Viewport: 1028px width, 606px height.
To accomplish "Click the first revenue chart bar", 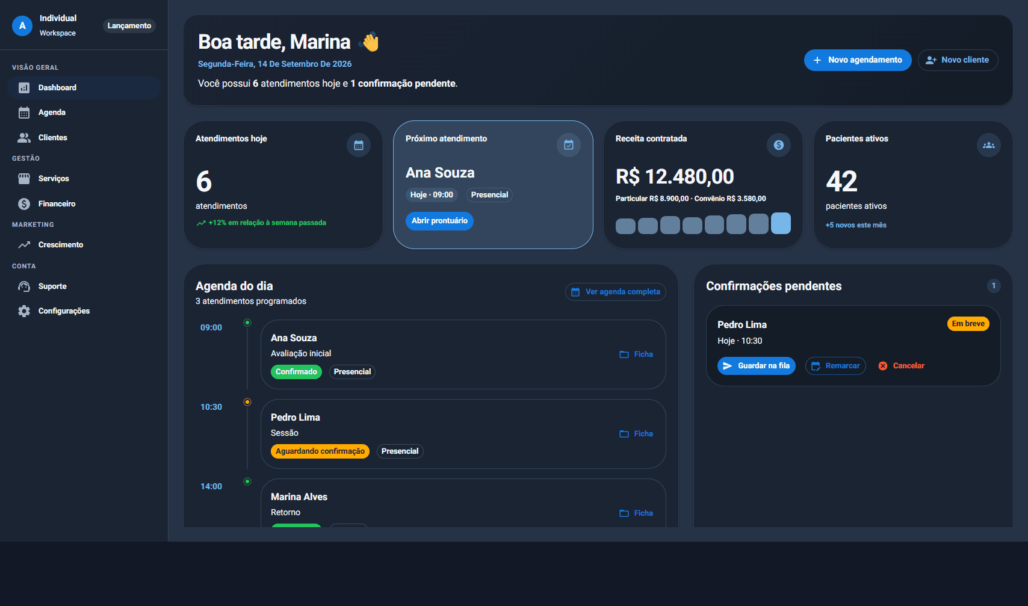I will pyautogui.click(x=625, y=226).
